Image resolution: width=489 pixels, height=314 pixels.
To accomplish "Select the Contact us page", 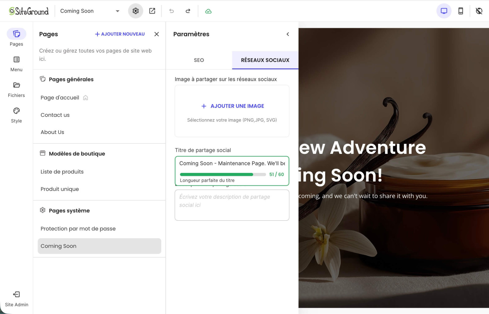I will tap(55, 115).
